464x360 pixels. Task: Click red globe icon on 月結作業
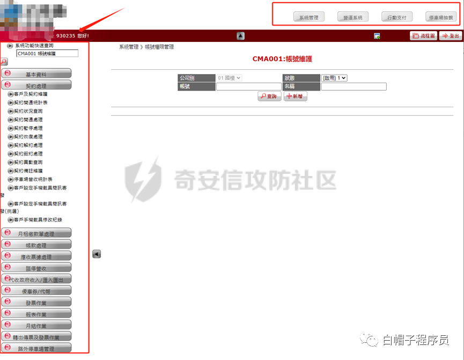[x=8, y=325]
